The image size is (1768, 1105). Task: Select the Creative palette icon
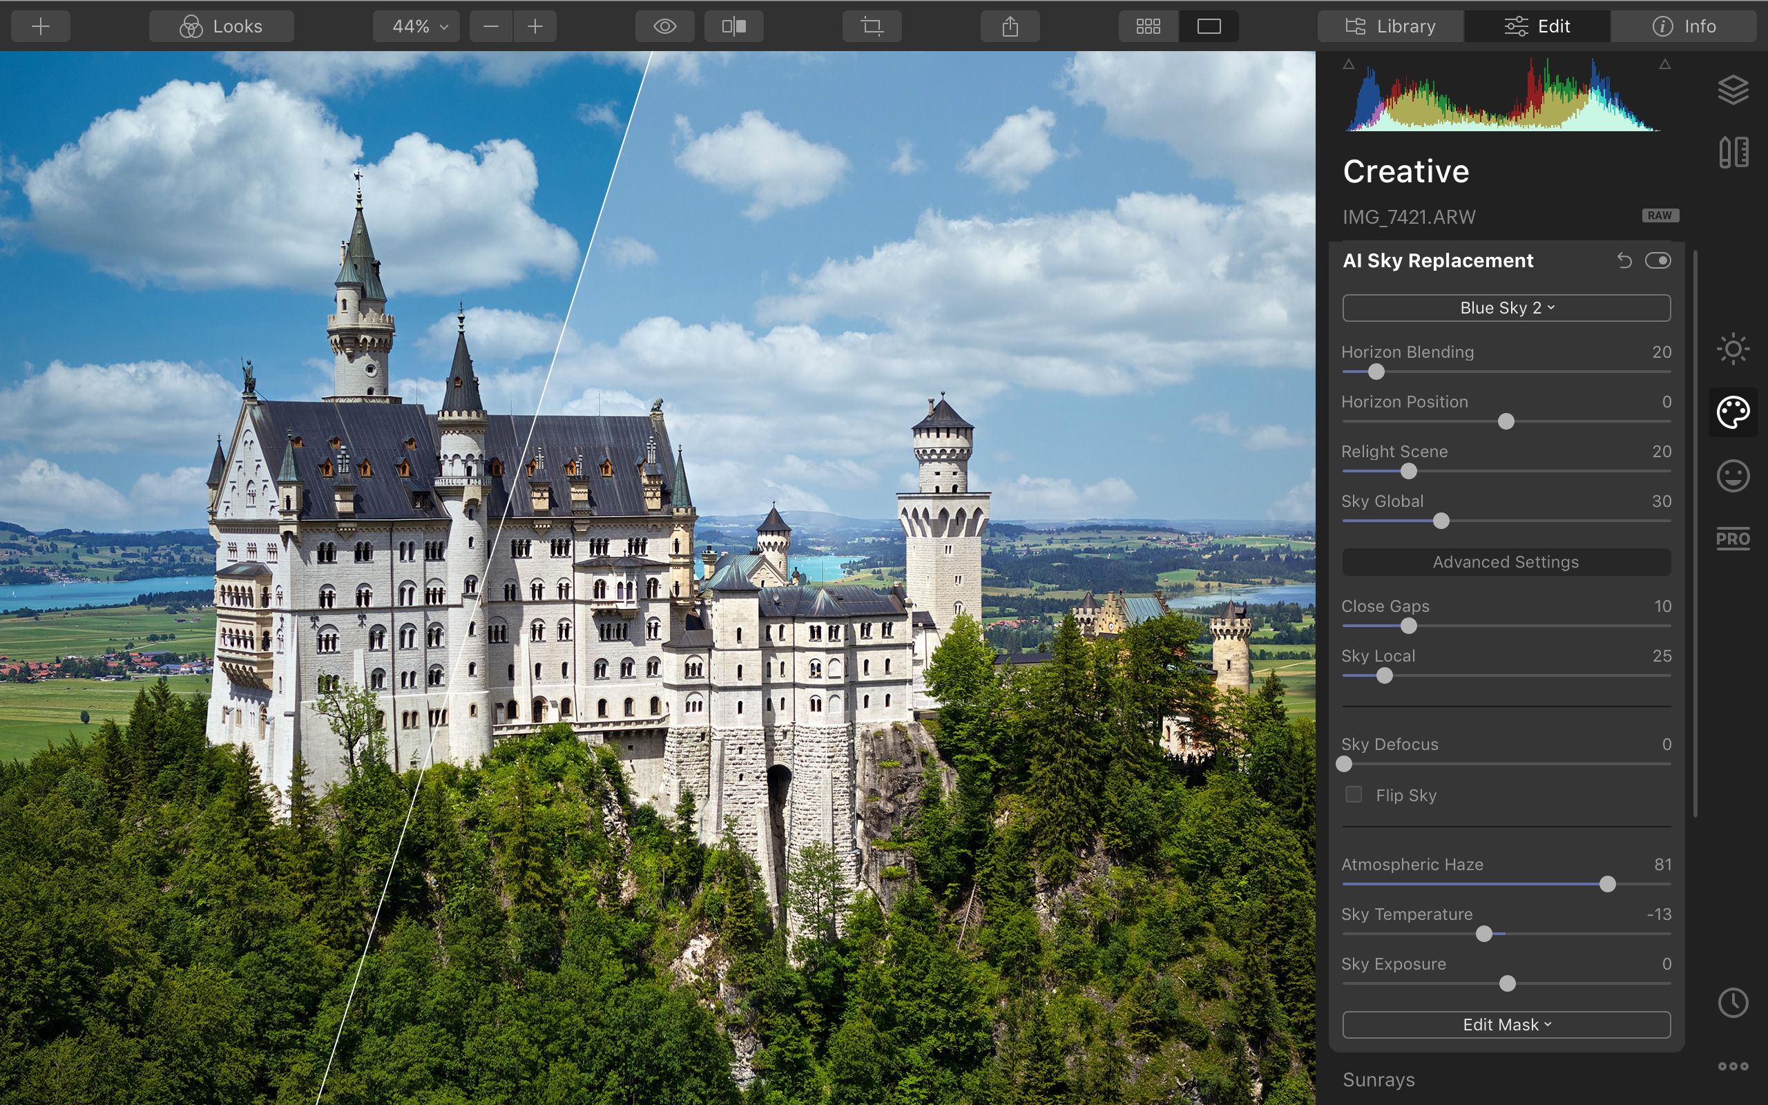pyautogui.click(x=1733, y=412)
